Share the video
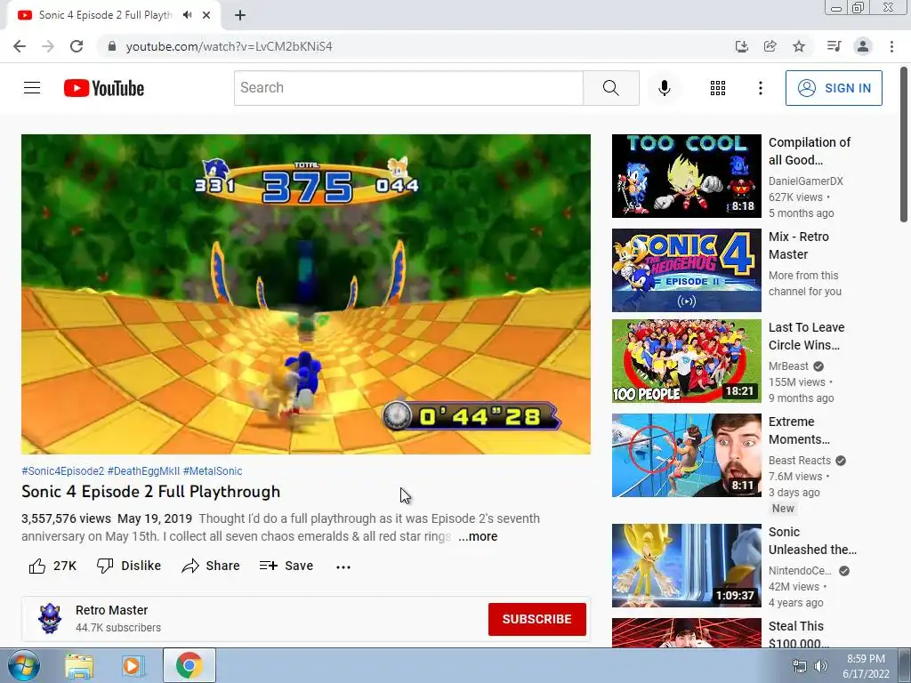Viewport: 911px width, 683px height. click(x=210, y=566)
